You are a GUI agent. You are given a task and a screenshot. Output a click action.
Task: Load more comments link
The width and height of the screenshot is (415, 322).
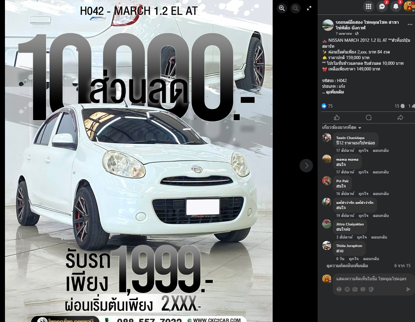click(x=347, y=266)
